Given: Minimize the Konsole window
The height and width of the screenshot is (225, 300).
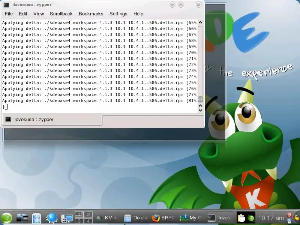Looking at the screenshot, I should click(x=172, y=5).
